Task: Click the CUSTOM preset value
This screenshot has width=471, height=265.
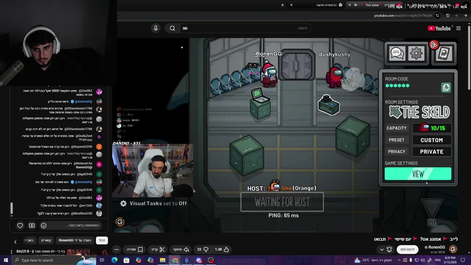Action: point(432,140)
